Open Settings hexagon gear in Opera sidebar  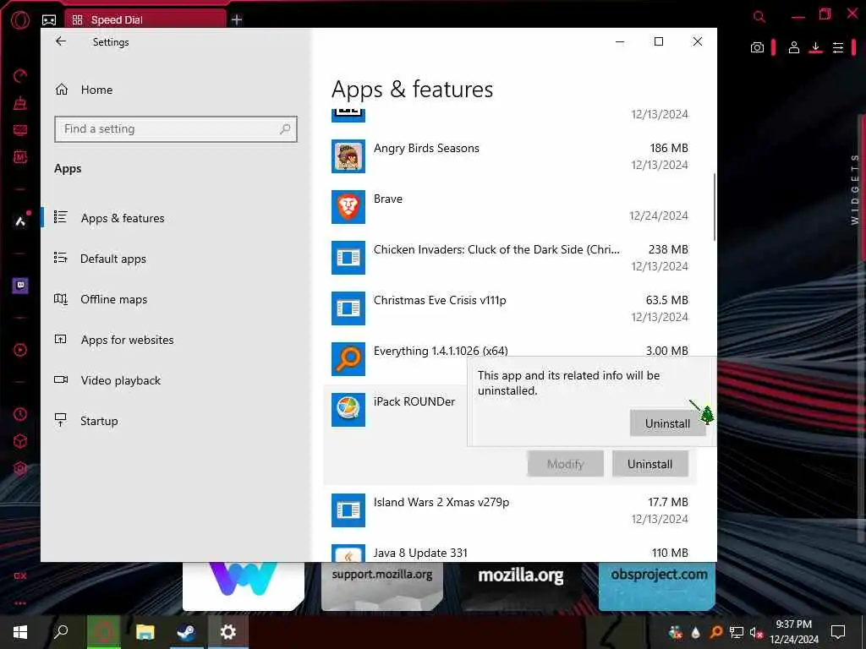(20, 468)
